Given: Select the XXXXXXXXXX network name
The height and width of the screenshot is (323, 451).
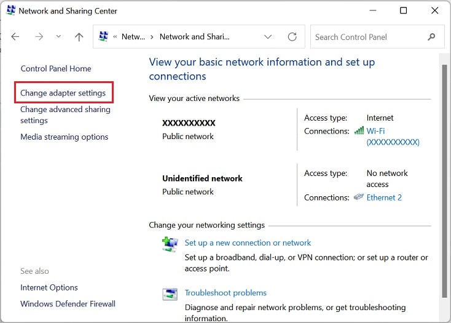Looking at the screenshot, I should pyautogui.click(x=189, y=123).
